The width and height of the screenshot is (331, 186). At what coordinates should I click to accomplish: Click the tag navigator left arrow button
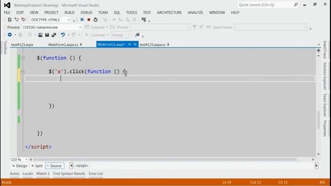[x=71, y=165]
